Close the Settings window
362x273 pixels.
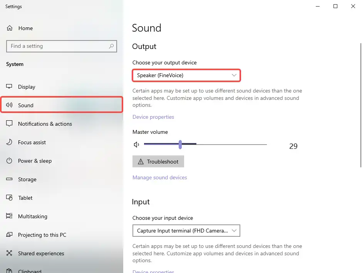pyautogui.click(x=353, y=6)
